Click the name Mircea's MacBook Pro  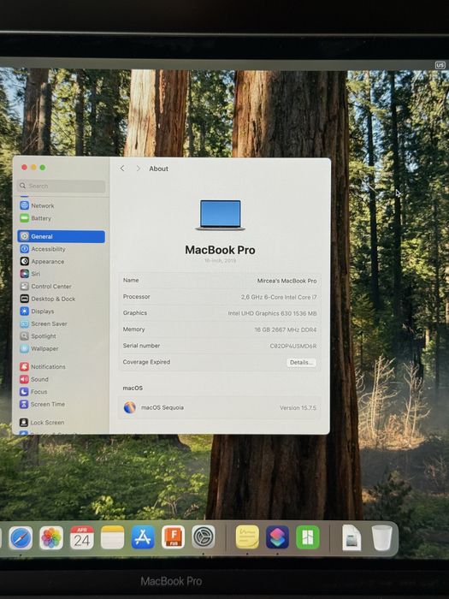pyautogui.click(x=287, y=281)
